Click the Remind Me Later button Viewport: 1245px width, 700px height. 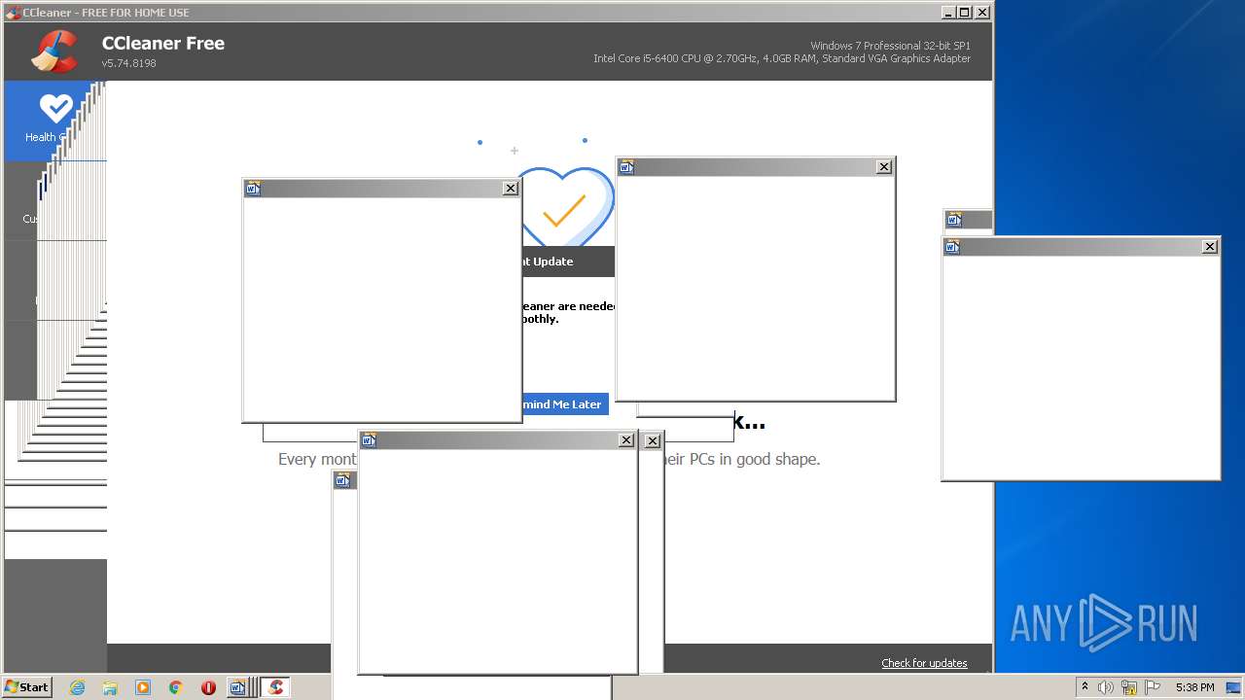coord(565,404)
